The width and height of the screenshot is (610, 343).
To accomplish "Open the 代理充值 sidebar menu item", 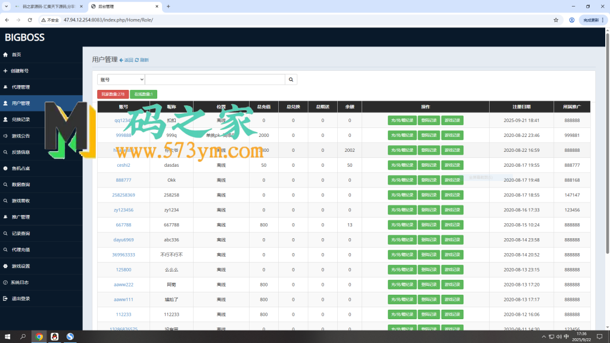I will tap(41, 250).
